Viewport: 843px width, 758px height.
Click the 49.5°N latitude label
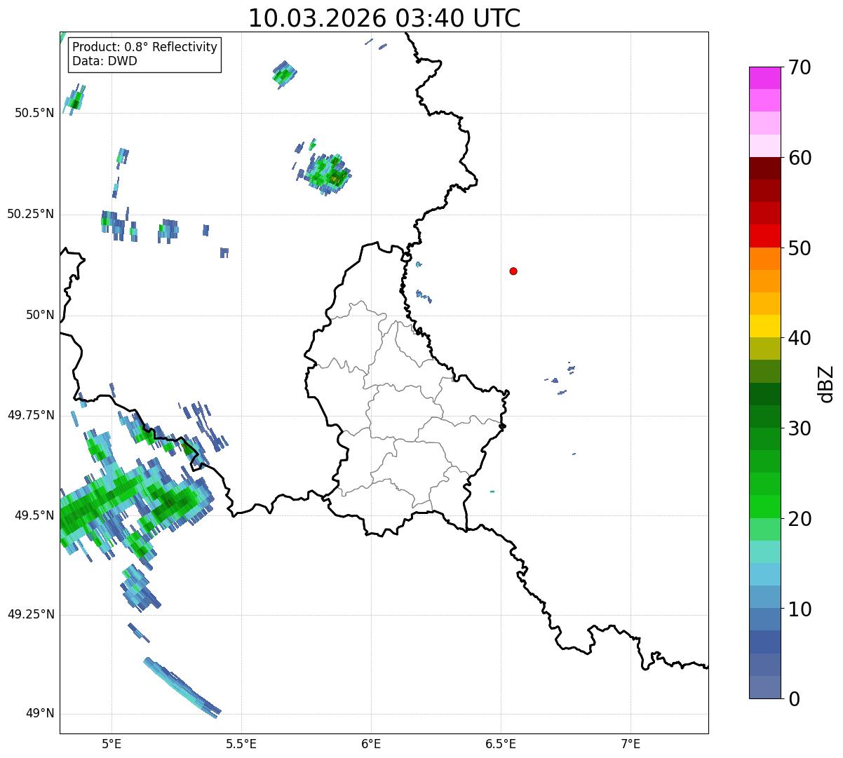point(34,515)
